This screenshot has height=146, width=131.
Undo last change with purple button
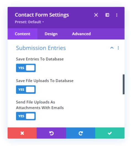[x=51, y=133]
